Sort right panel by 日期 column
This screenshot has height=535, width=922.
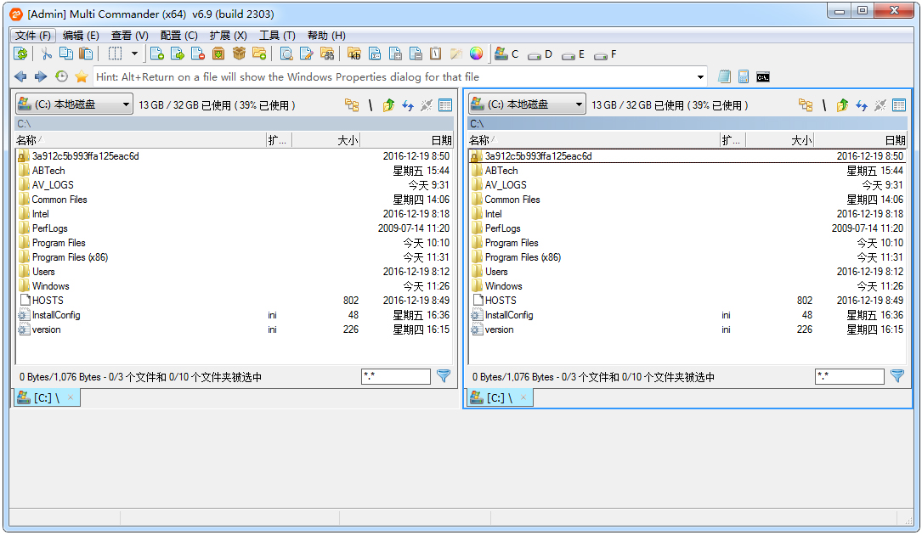click(860, 140)
